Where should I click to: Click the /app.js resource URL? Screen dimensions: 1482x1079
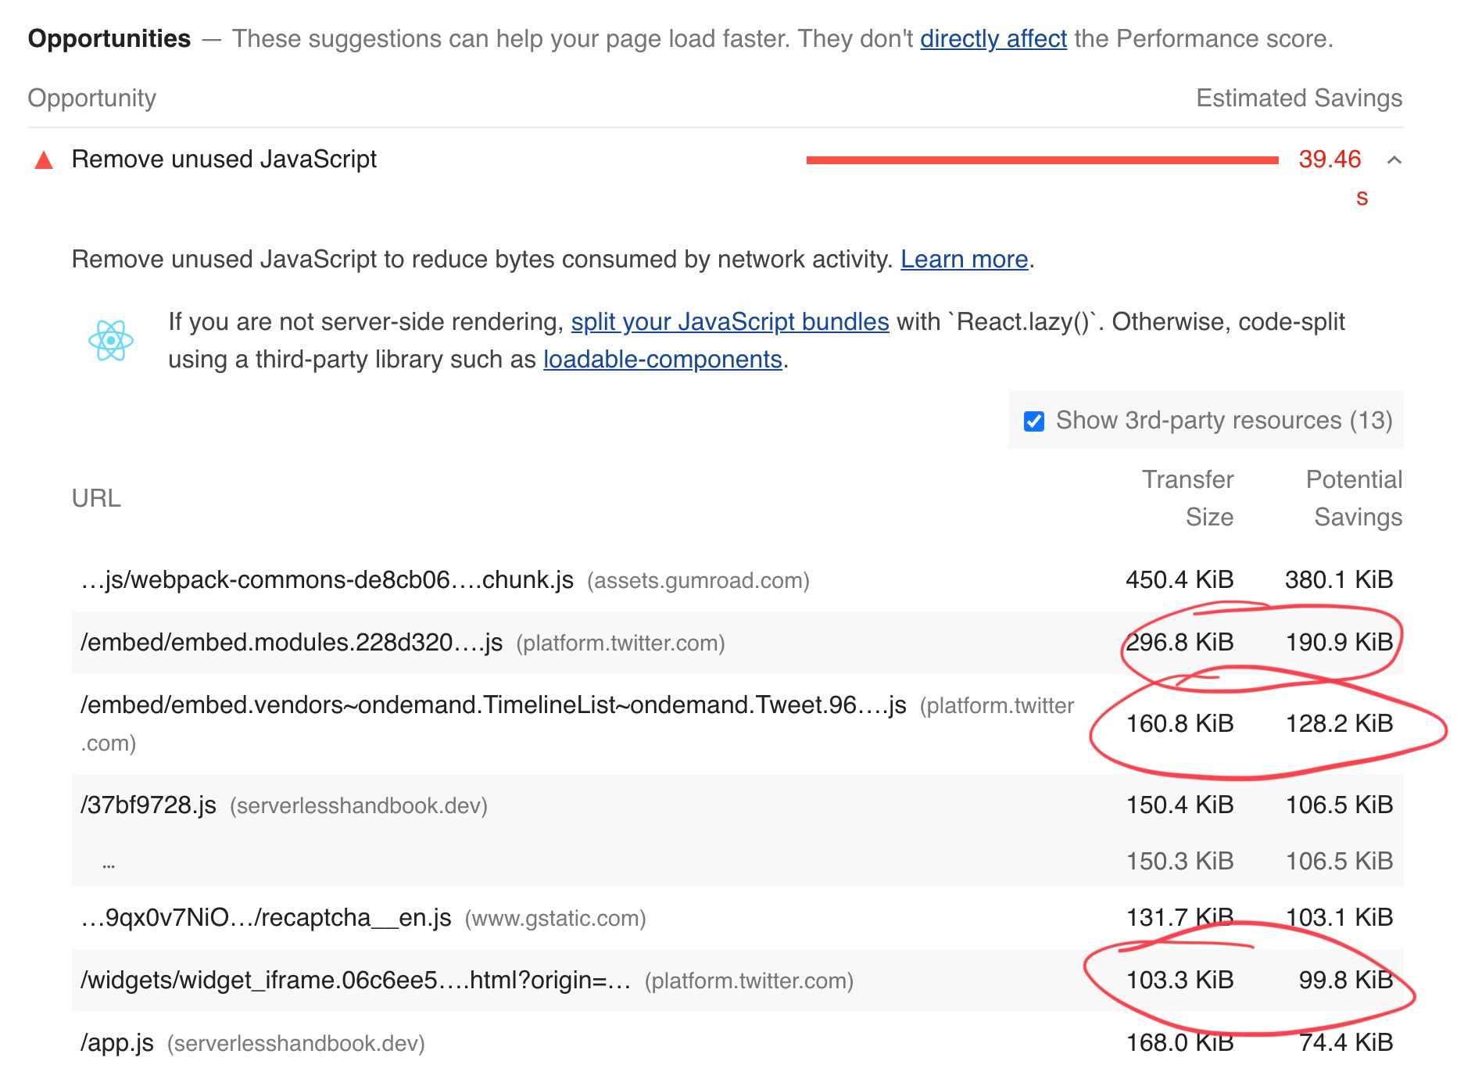point(116,1042)
